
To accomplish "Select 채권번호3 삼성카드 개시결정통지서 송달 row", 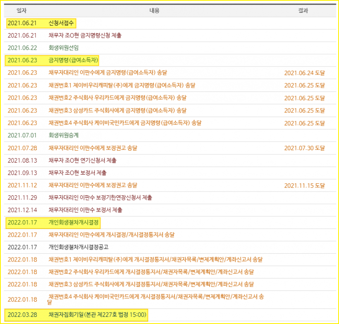I will (170, 284).
